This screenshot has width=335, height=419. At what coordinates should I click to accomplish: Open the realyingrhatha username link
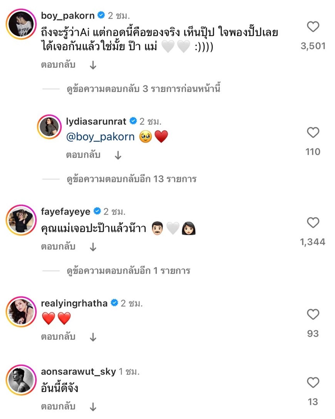click(74, 303)
